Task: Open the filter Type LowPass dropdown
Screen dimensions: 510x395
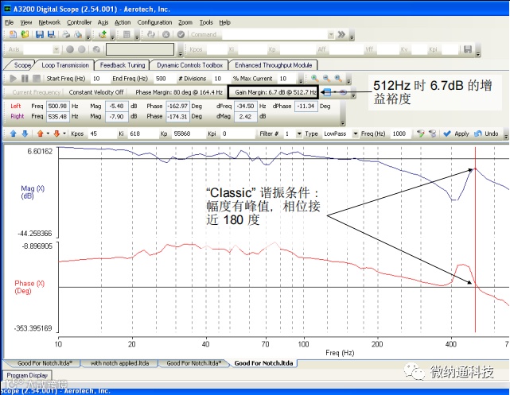Action: tap(355, 134)
